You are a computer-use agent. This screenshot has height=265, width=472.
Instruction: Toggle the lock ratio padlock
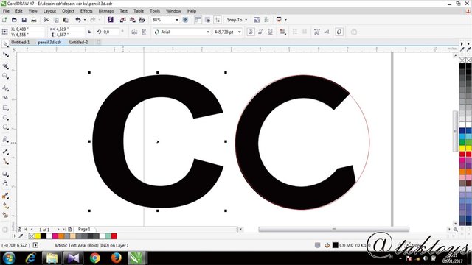[x=89, y=32]
